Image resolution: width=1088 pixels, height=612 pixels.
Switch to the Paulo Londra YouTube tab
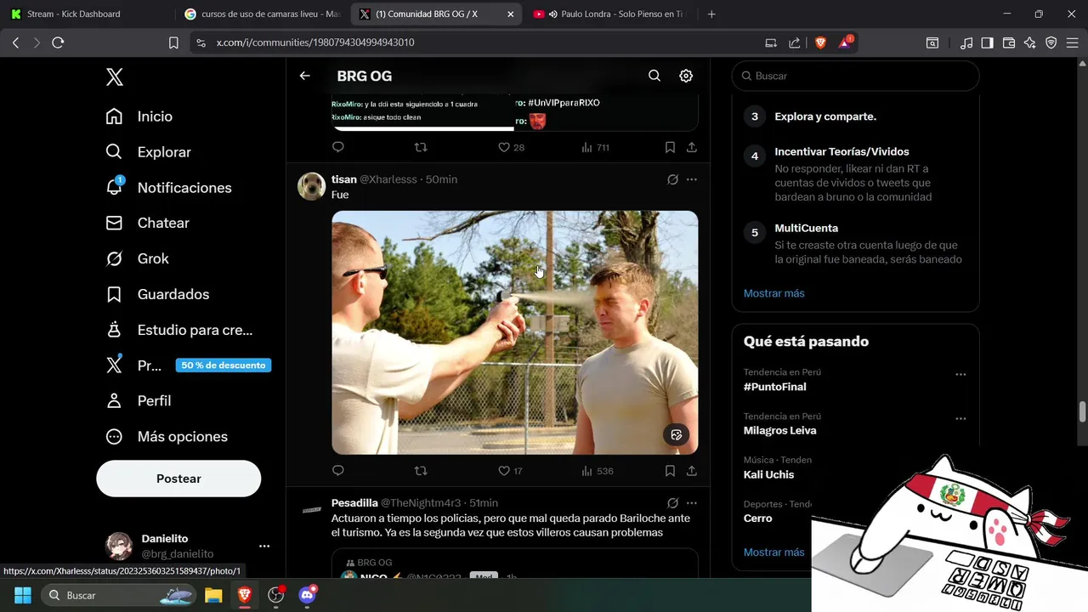(x=610, y=14)
